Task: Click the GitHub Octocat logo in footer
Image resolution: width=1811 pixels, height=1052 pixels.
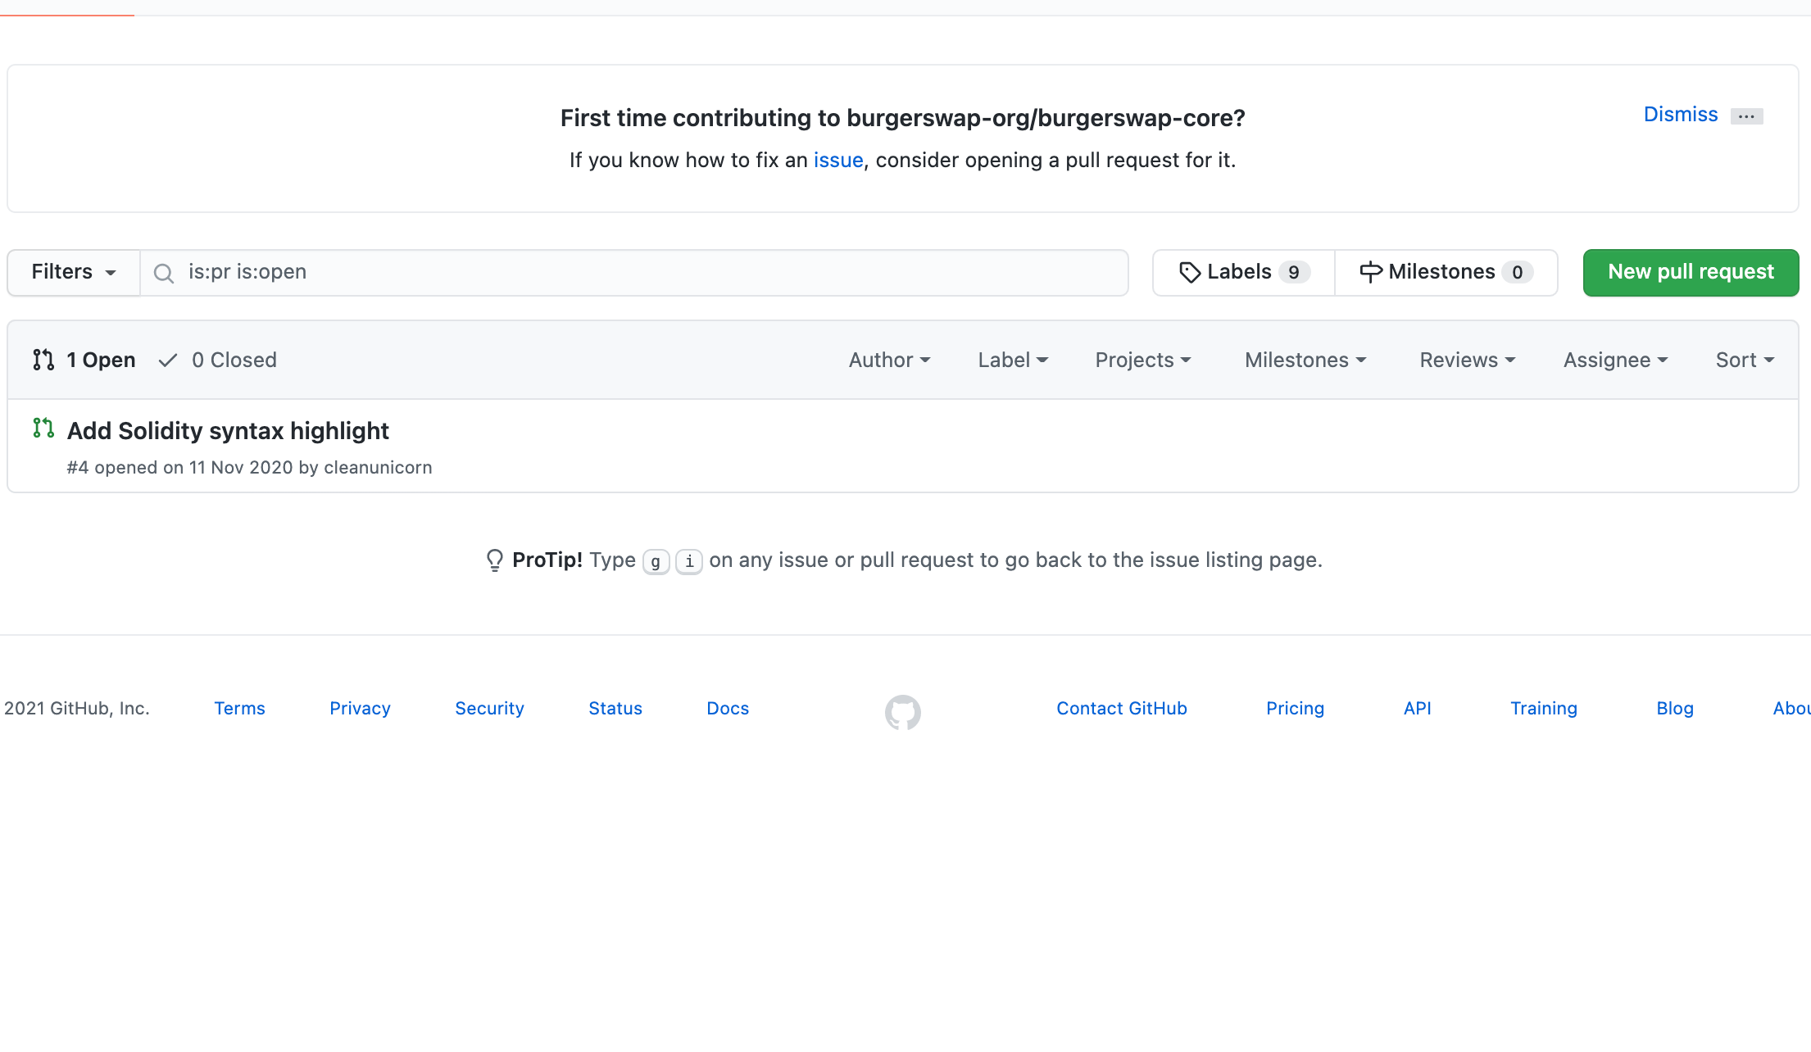Action: click(902, 712)
